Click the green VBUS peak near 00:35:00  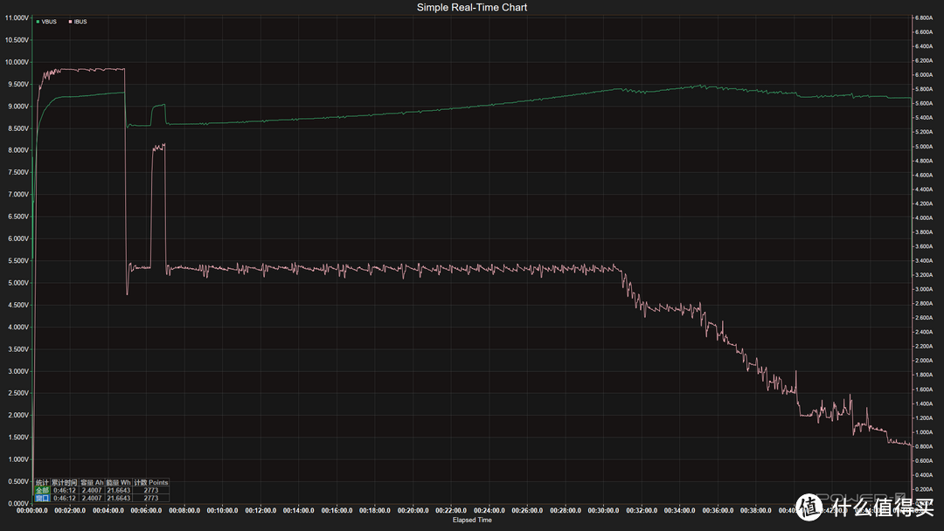701,86
